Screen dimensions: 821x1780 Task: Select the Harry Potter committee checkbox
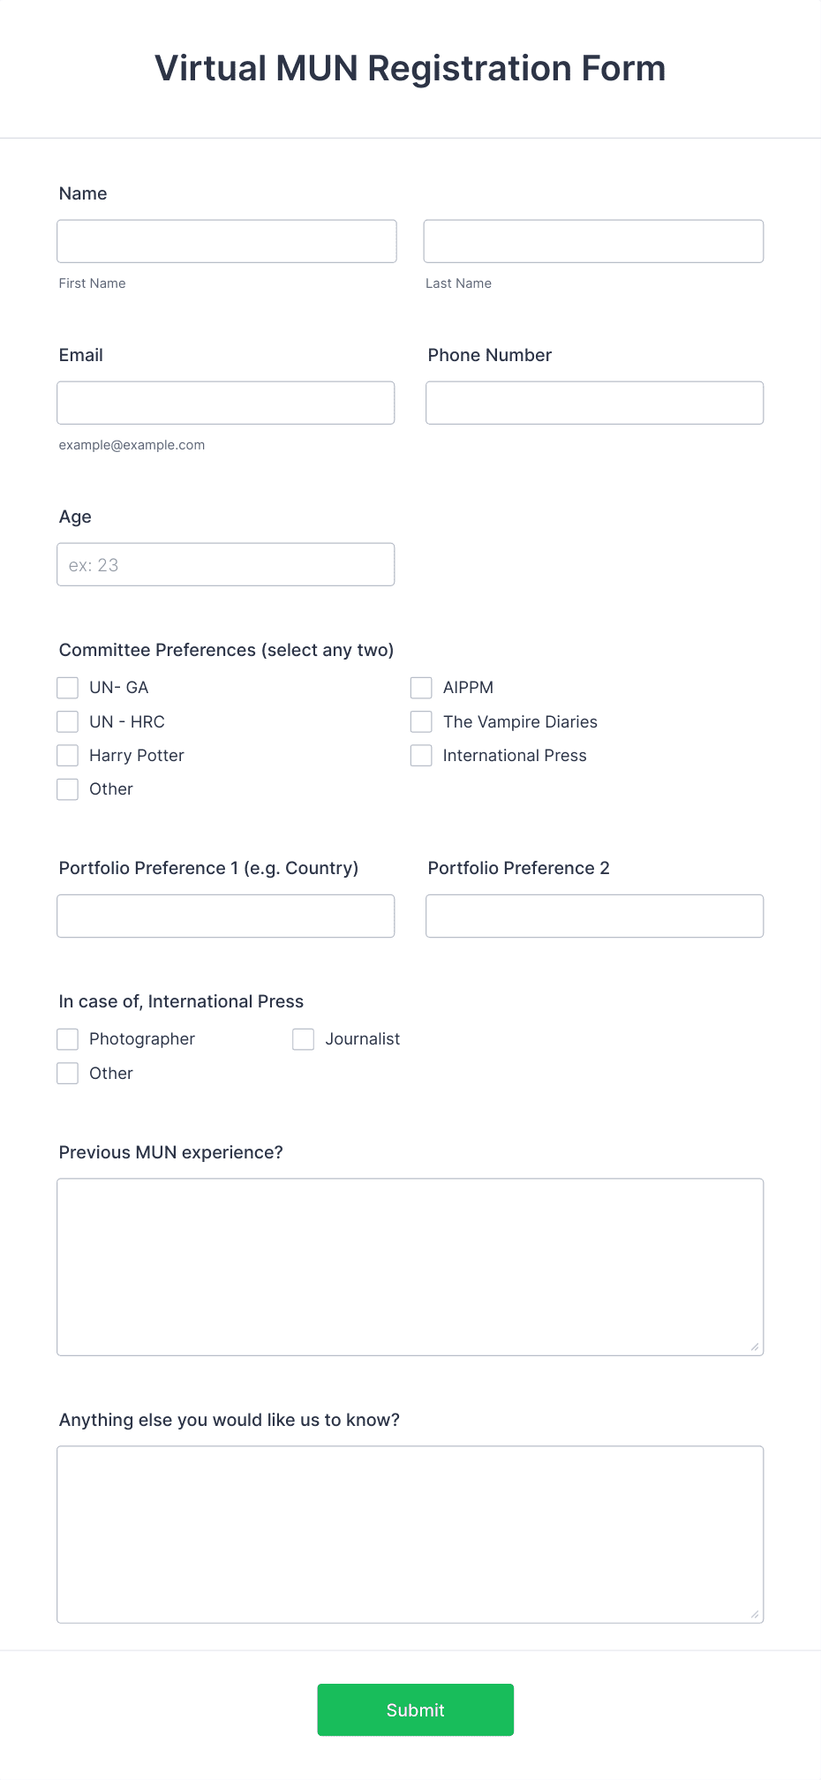(67, 755)
